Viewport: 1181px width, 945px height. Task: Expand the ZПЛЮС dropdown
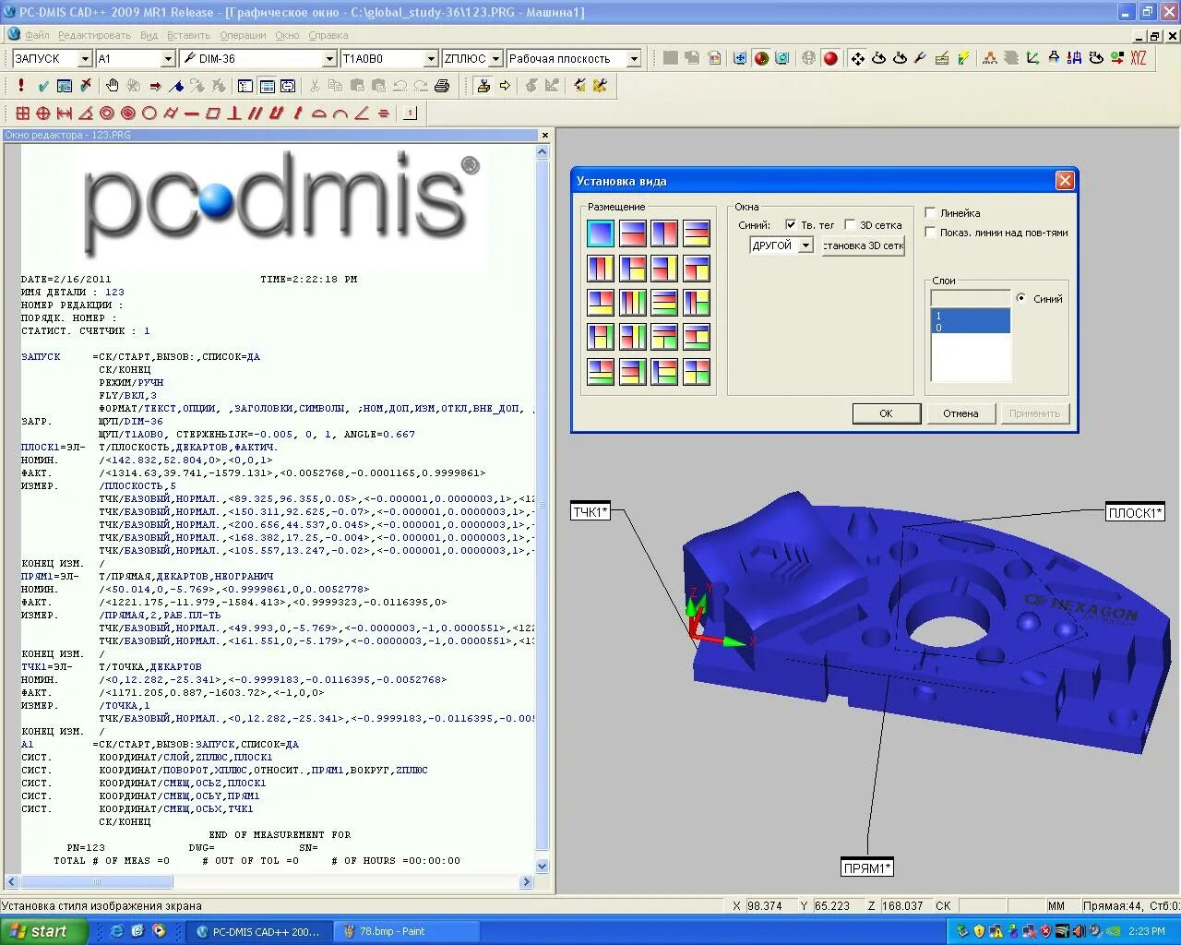click(495, 58)
